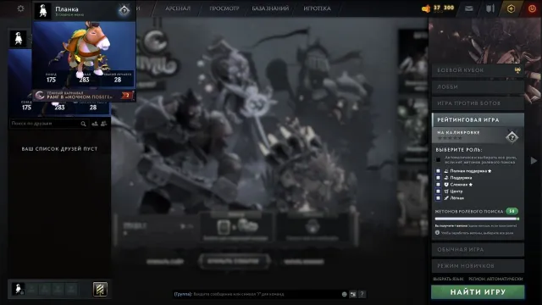Expand the Обычная игра section
Screen dimensions: 542x305
pos(478,249)
